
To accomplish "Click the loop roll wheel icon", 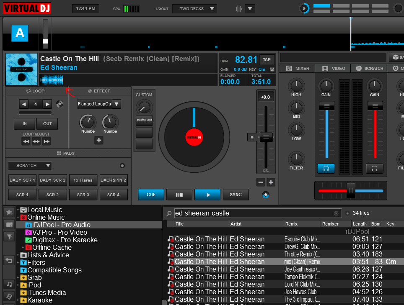I will (60, 104).
